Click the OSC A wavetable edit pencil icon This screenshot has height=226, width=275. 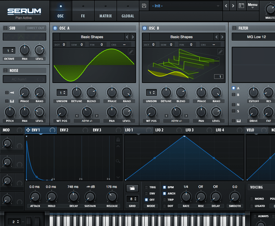click(x=131, y=52)
